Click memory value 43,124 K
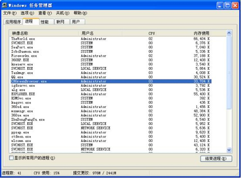241x178 pixels. [201, 145]
